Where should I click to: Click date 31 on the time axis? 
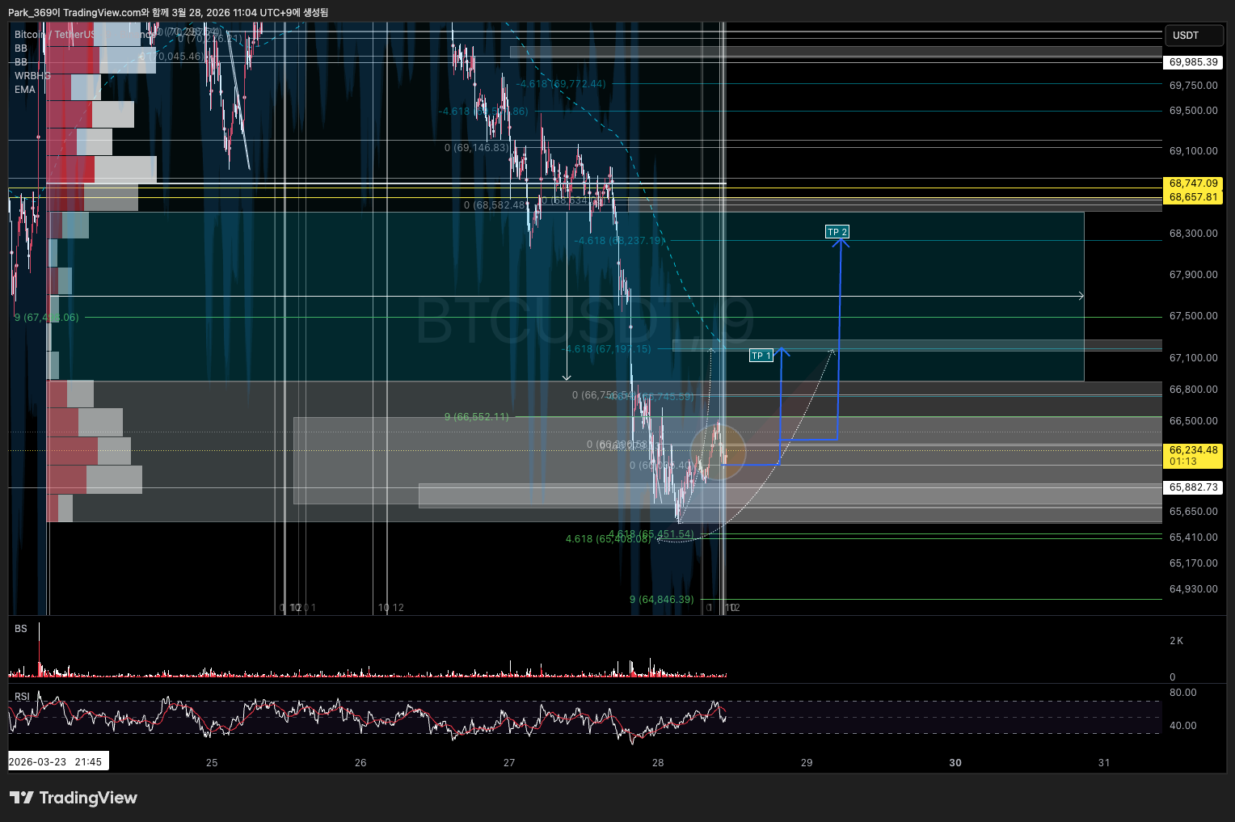click(1104, 762)
